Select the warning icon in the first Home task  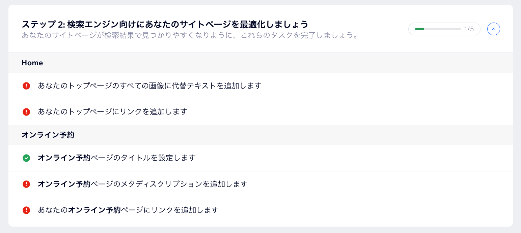coord(26,86)
